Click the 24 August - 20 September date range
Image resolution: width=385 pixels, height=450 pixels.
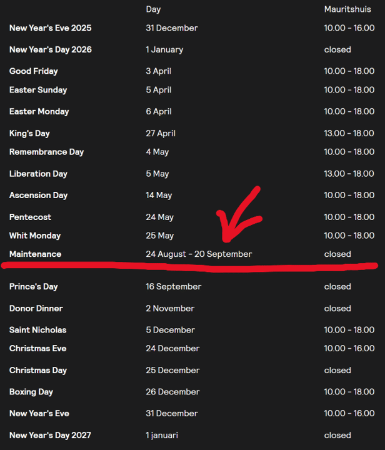click(199, 254)
